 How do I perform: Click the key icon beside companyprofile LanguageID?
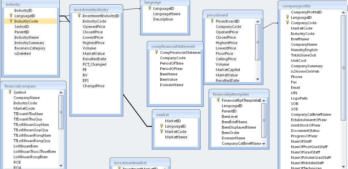click(287, 17)
